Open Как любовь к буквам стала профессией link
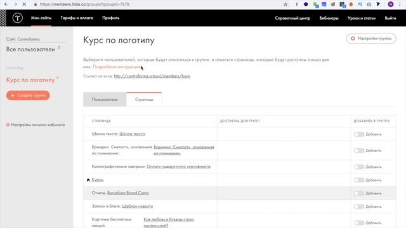The width and height of the screenshot is (406, 228). coord(169,222)
